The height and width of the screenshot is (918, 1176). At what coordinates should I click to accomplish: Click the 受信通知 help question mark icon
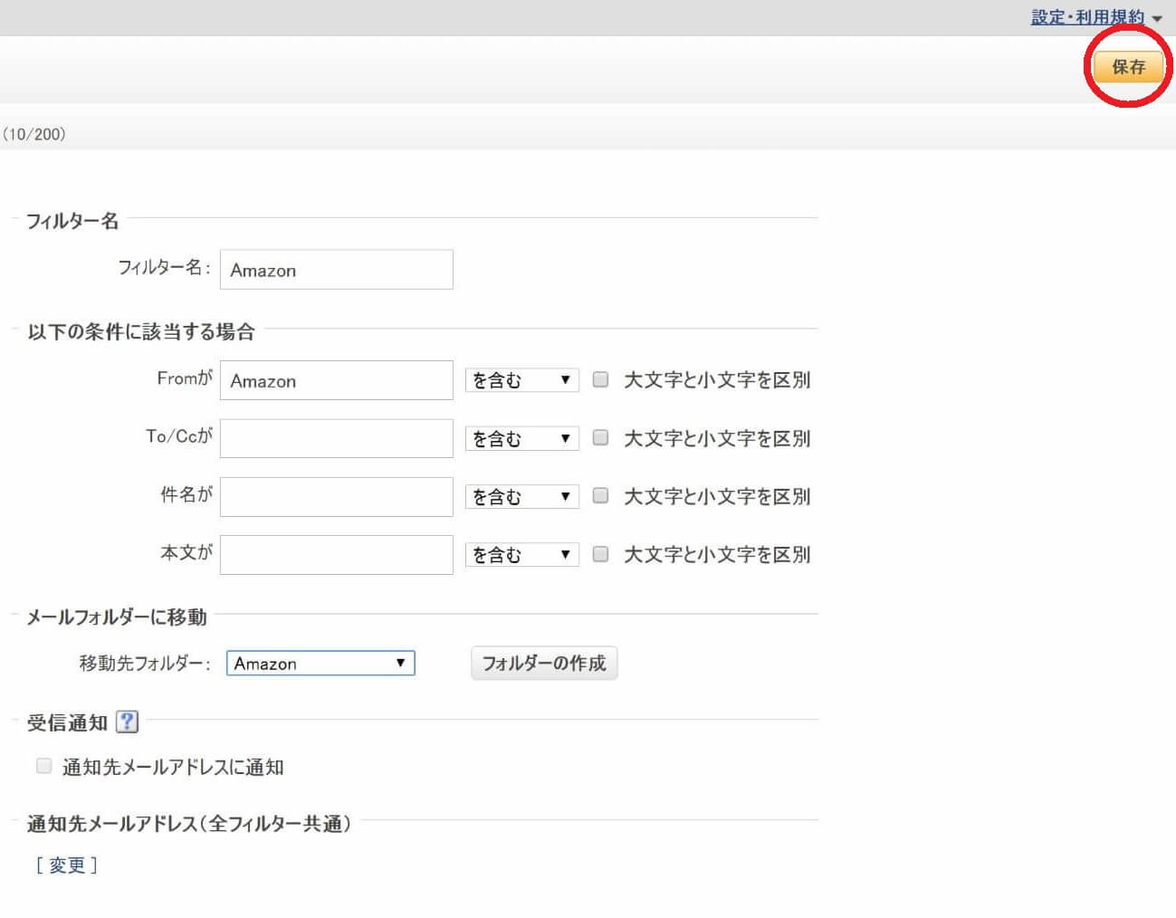[x=128, y=722]
